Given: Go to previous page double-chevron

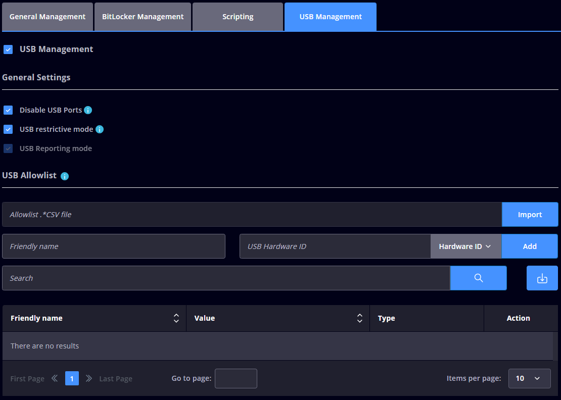Looking at the screenshot, I should coord(55,378).
